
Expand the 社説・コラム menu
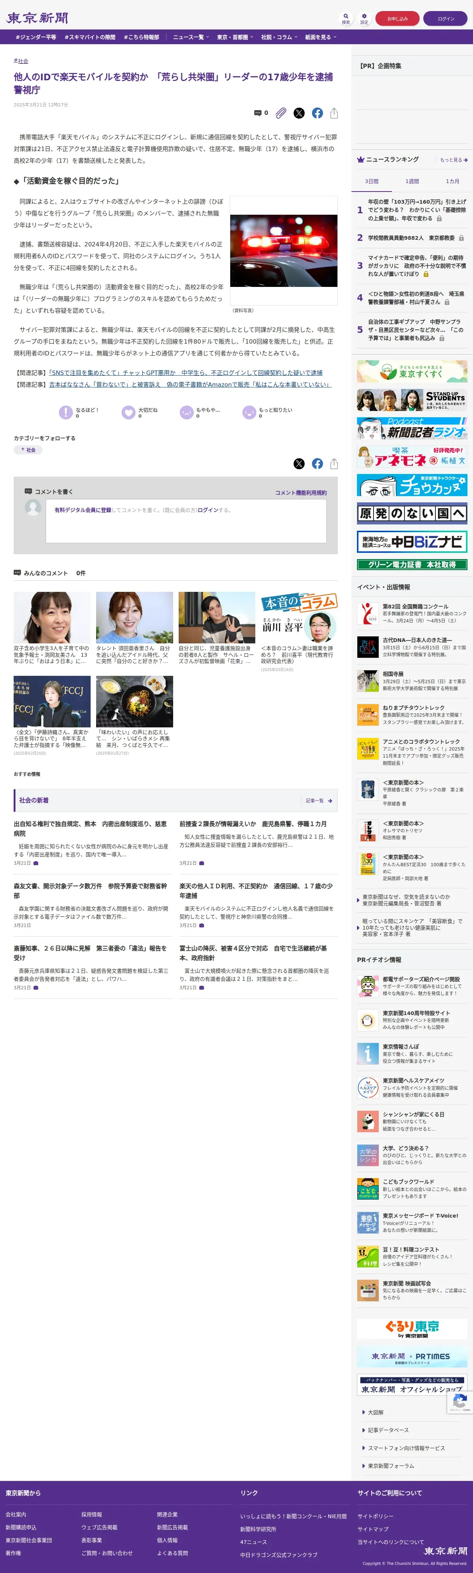pos(279,37)
